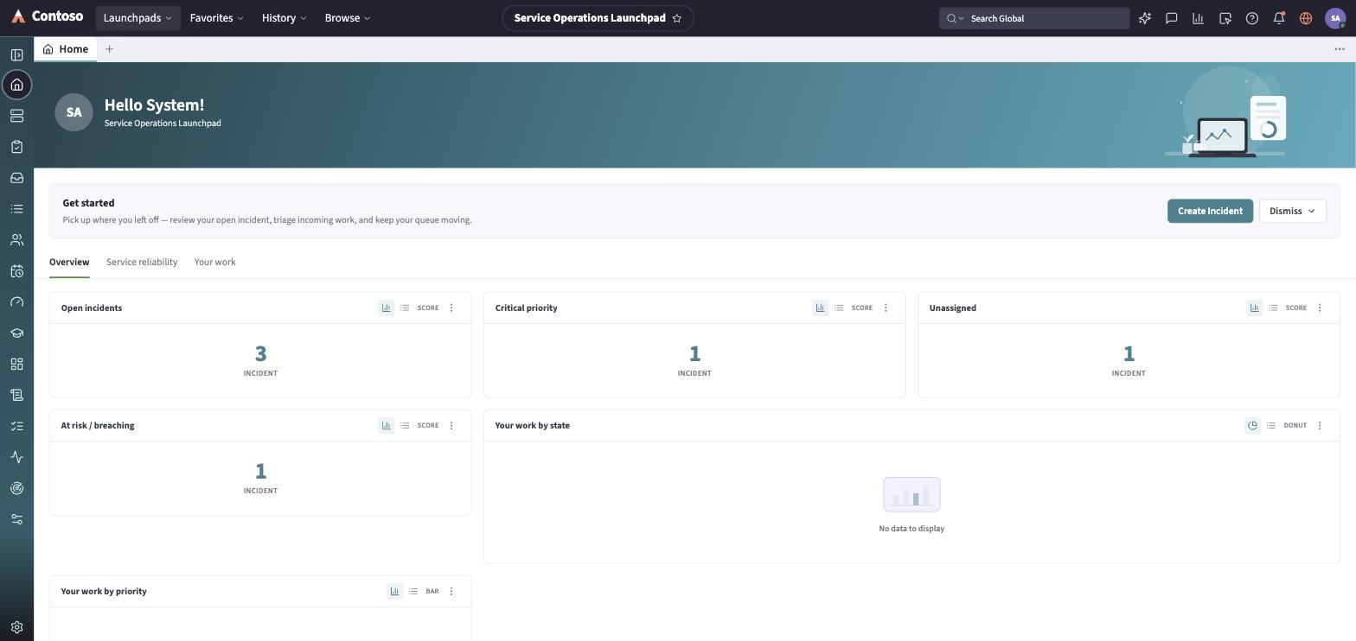The image size is (1356, 641).
Task: Open the inbox tray sidebar icon
Action: (16, 178)
